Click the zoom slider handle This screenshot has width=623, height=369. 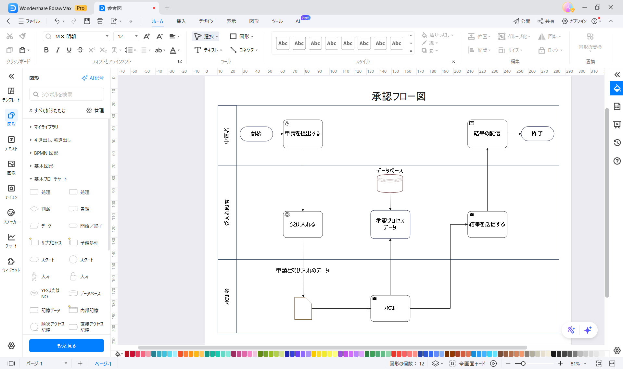pyautogui.click(x=523, y=363)
